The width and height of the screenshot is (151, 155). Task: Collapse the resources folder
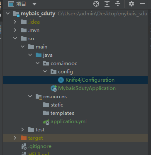(30, 97)
